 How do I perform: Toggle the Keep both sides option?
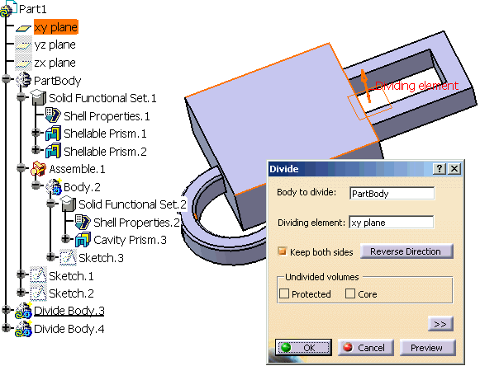pyautogui.click(x=282, y=251)
